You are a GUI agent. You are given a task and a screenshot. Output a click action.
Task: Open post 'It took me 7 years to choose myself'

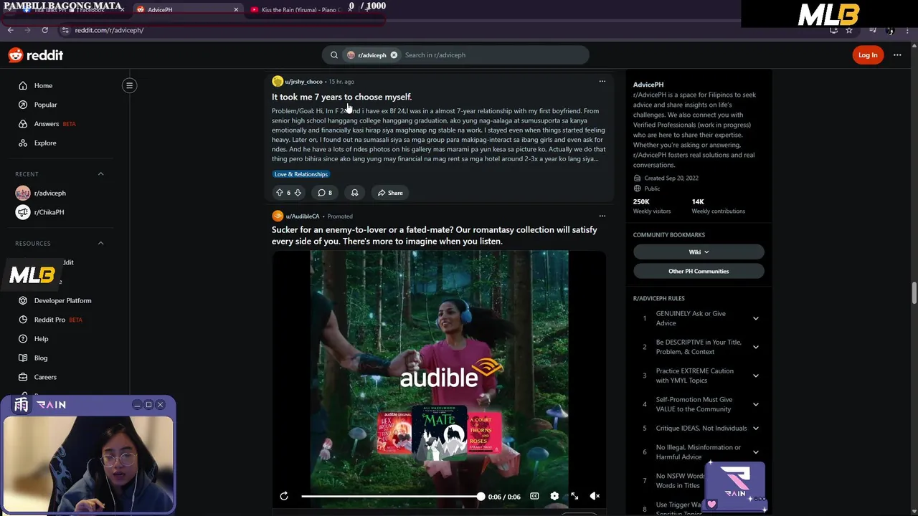(341, 97)
